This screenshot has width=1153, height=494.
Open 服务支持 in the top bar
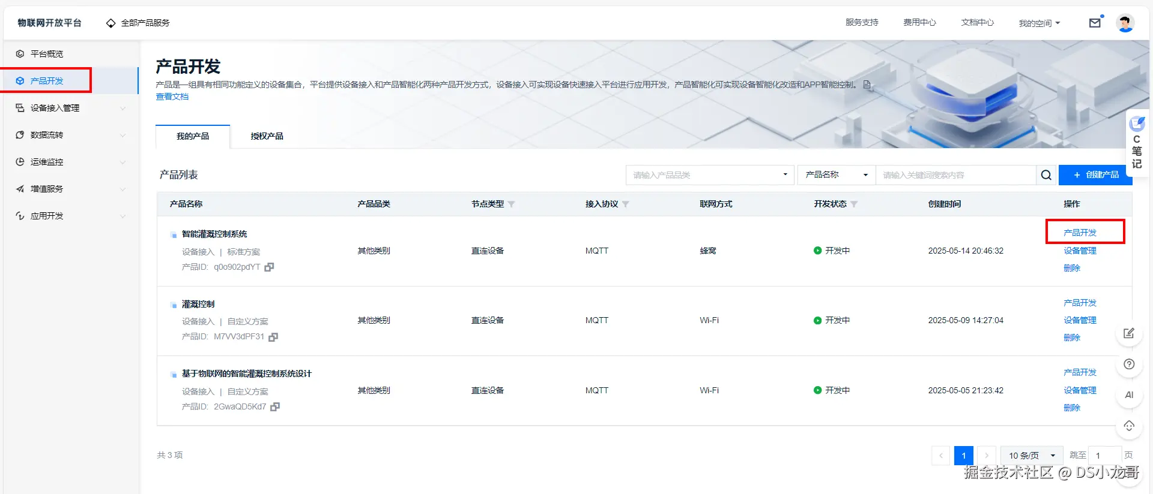[x=862, y=23]
